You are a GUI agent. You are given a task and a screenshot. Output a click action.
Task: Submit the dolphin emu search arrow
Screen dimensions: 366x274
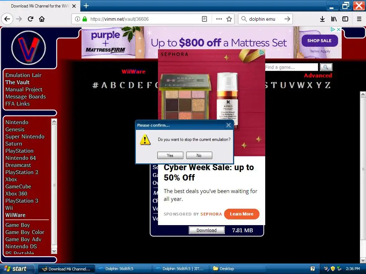coord(287,19)
